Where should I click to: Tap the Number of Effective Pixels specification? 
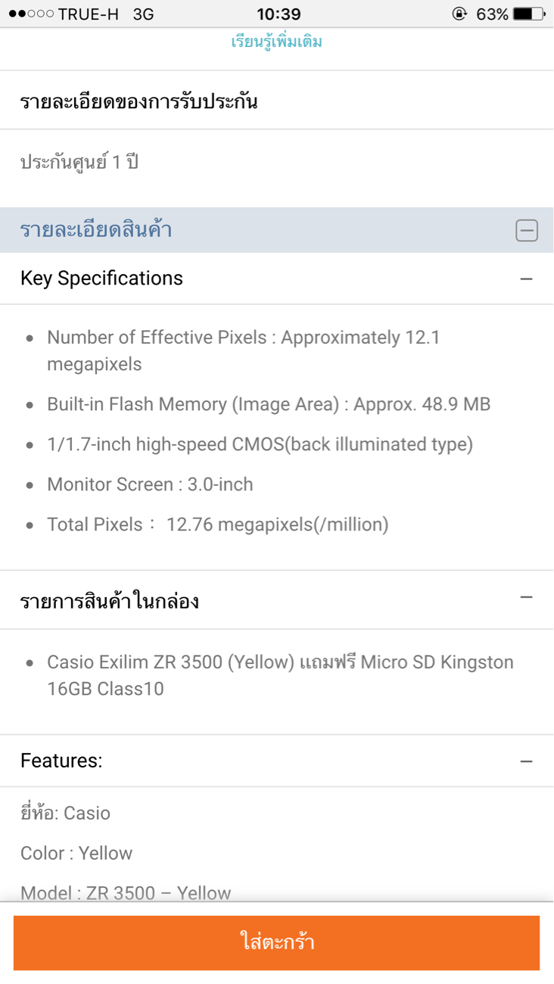point(243,350)
